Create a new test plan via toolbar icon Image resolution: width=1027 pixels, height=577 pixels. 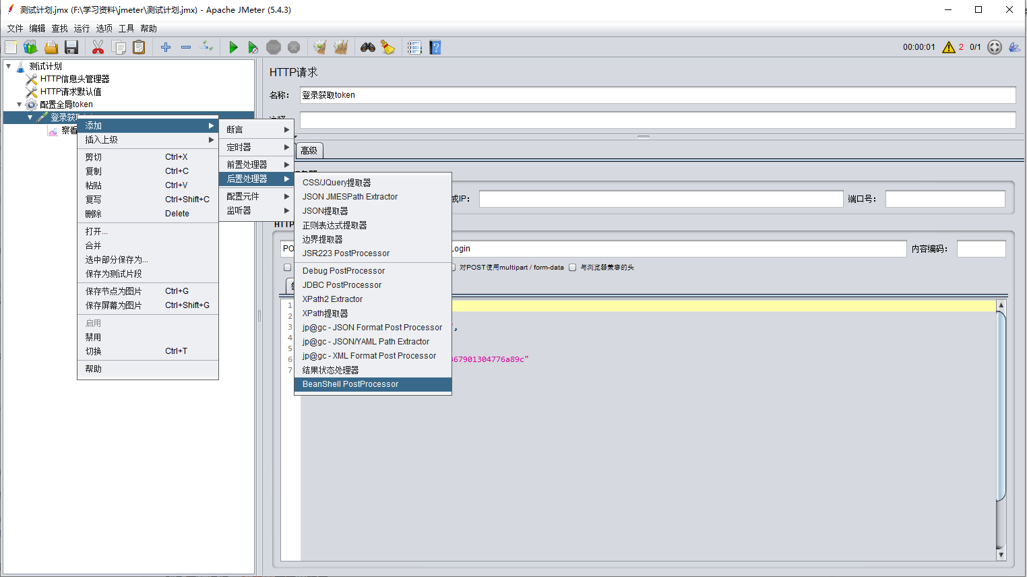pos(11,47)
